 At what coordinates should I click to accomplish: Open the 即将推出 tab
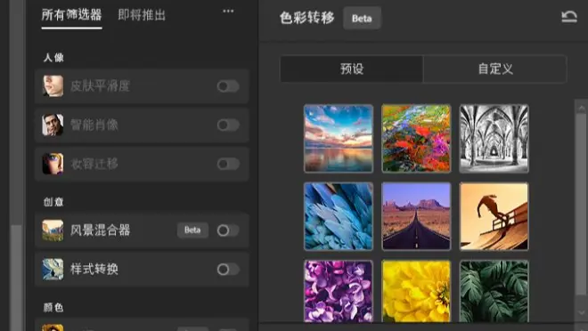point(142,15)
